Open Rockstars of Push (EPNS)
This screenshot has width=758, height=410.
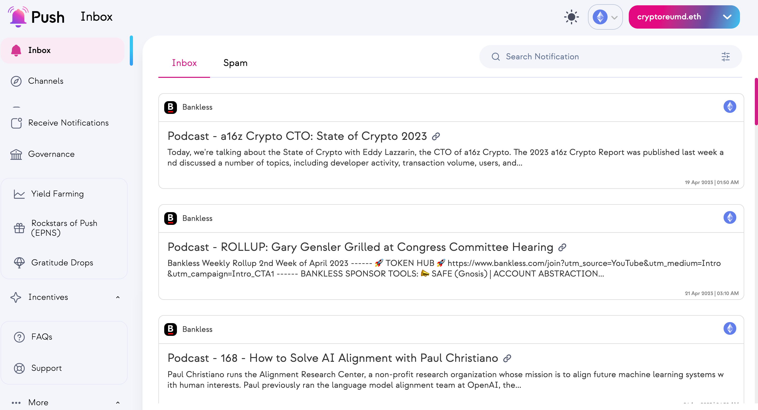pos(64,228)
